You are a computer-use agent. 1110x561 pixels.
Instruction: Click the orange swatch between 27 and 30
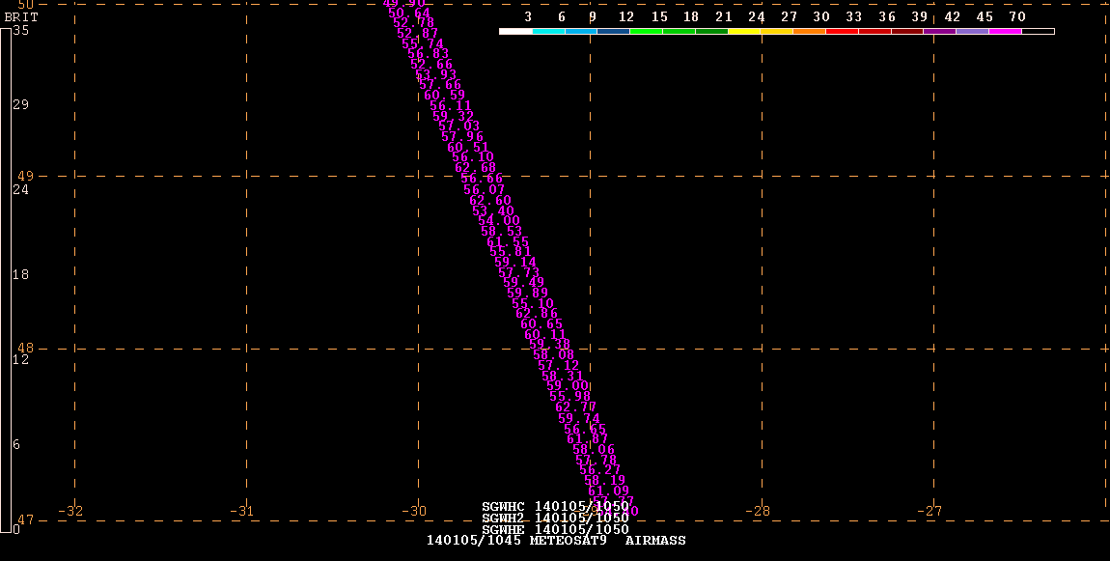(809, 31)
